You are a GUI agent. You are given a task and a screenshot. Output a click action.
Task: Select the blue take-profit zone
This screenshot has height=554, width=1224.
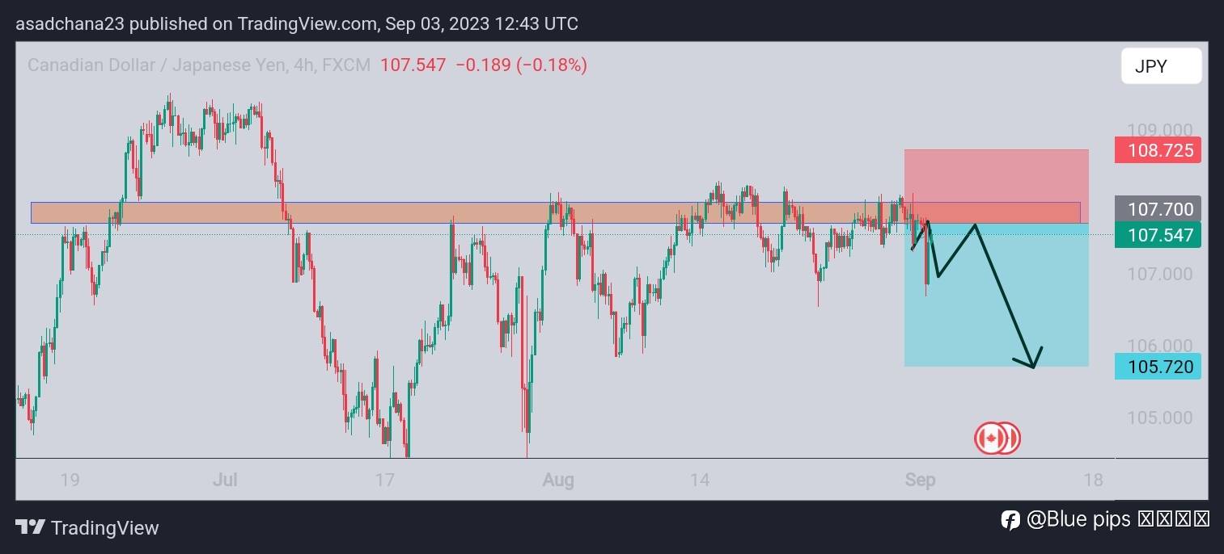click(x=996, y=323)
